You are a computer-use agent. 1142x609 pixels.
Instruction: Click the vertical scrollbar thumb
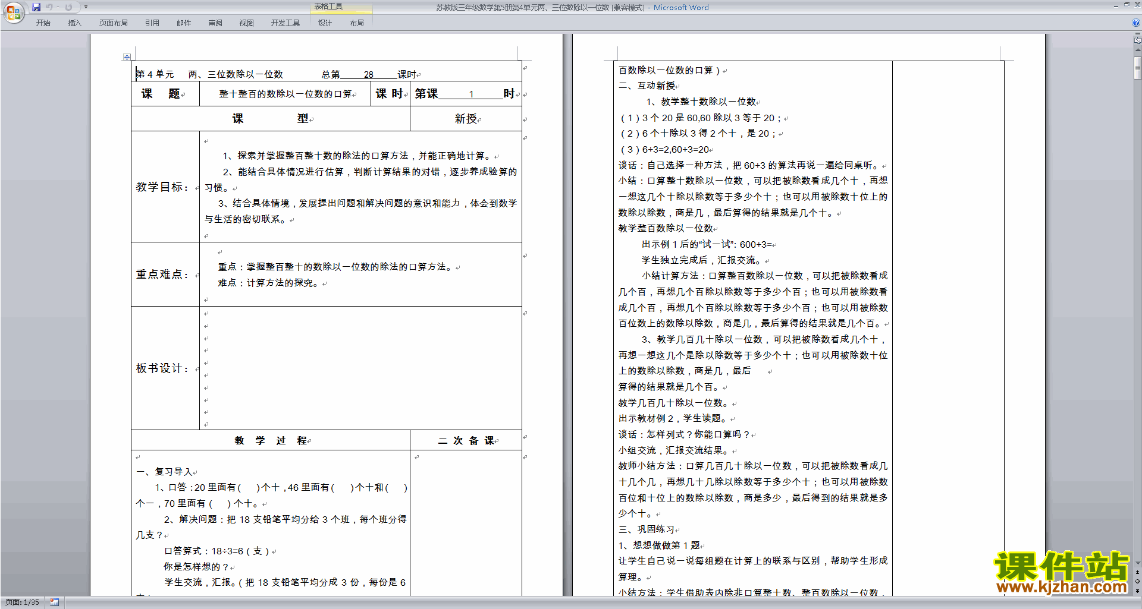1137,68
